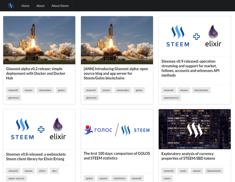
Task: Select steem tag on Exploratory analysis card
Action: click(197, 171)
